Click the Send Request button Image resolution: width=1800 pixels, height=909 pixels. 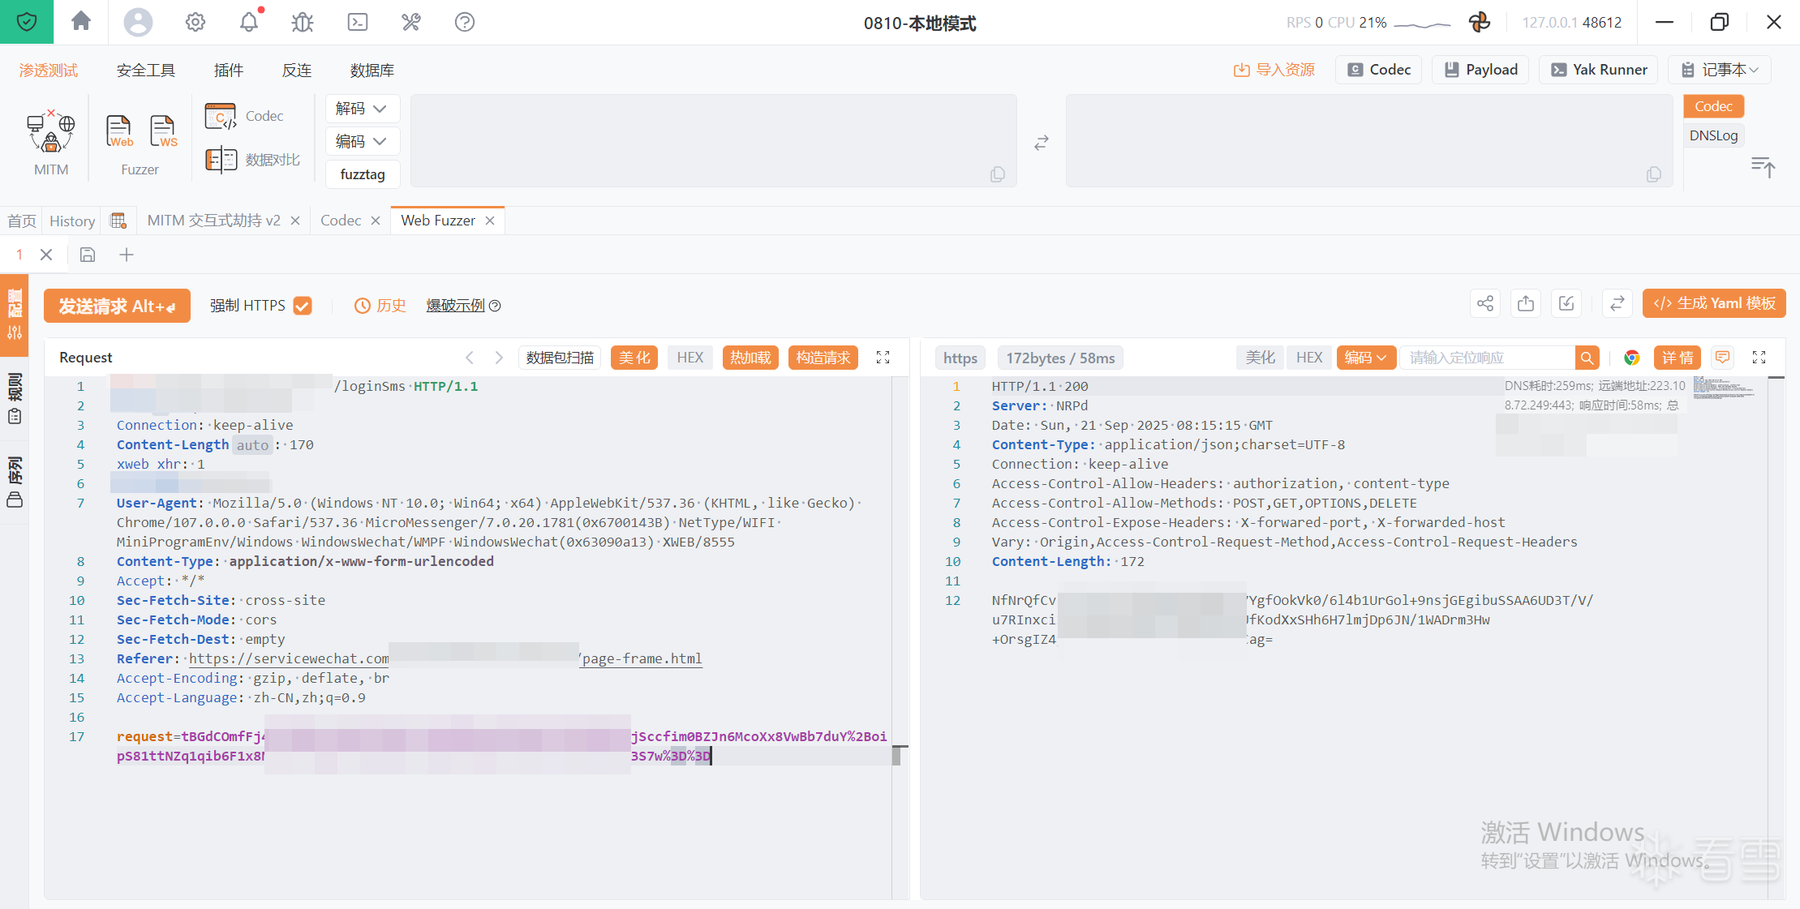[x=117, y=306]
